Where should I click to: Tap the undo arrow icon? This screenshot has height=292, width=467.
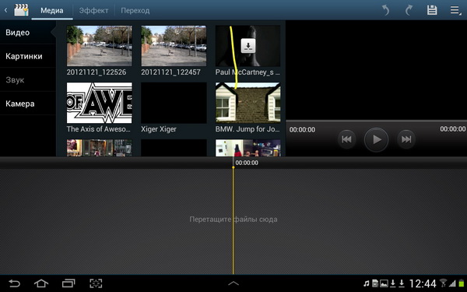point(386,10)
